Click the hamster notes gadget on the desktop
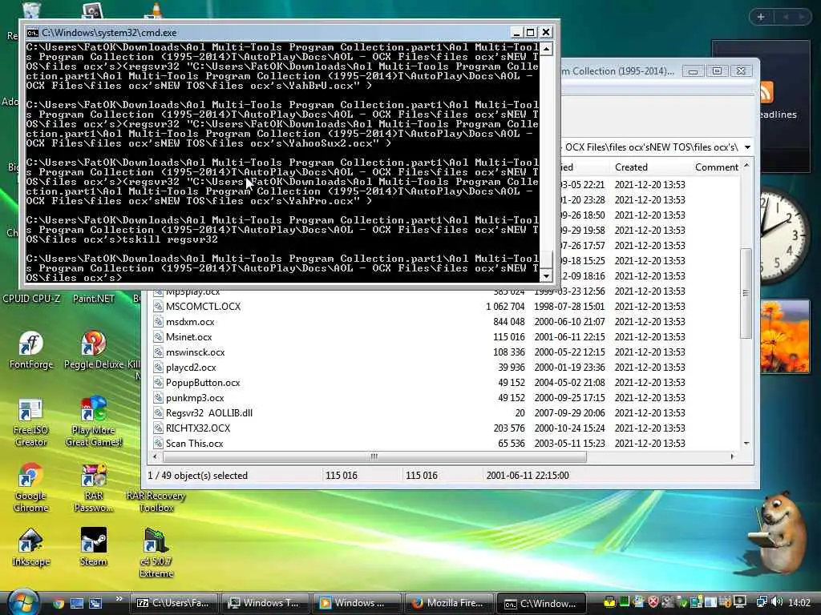The image size is (821, 615). [x=777, y=533]
